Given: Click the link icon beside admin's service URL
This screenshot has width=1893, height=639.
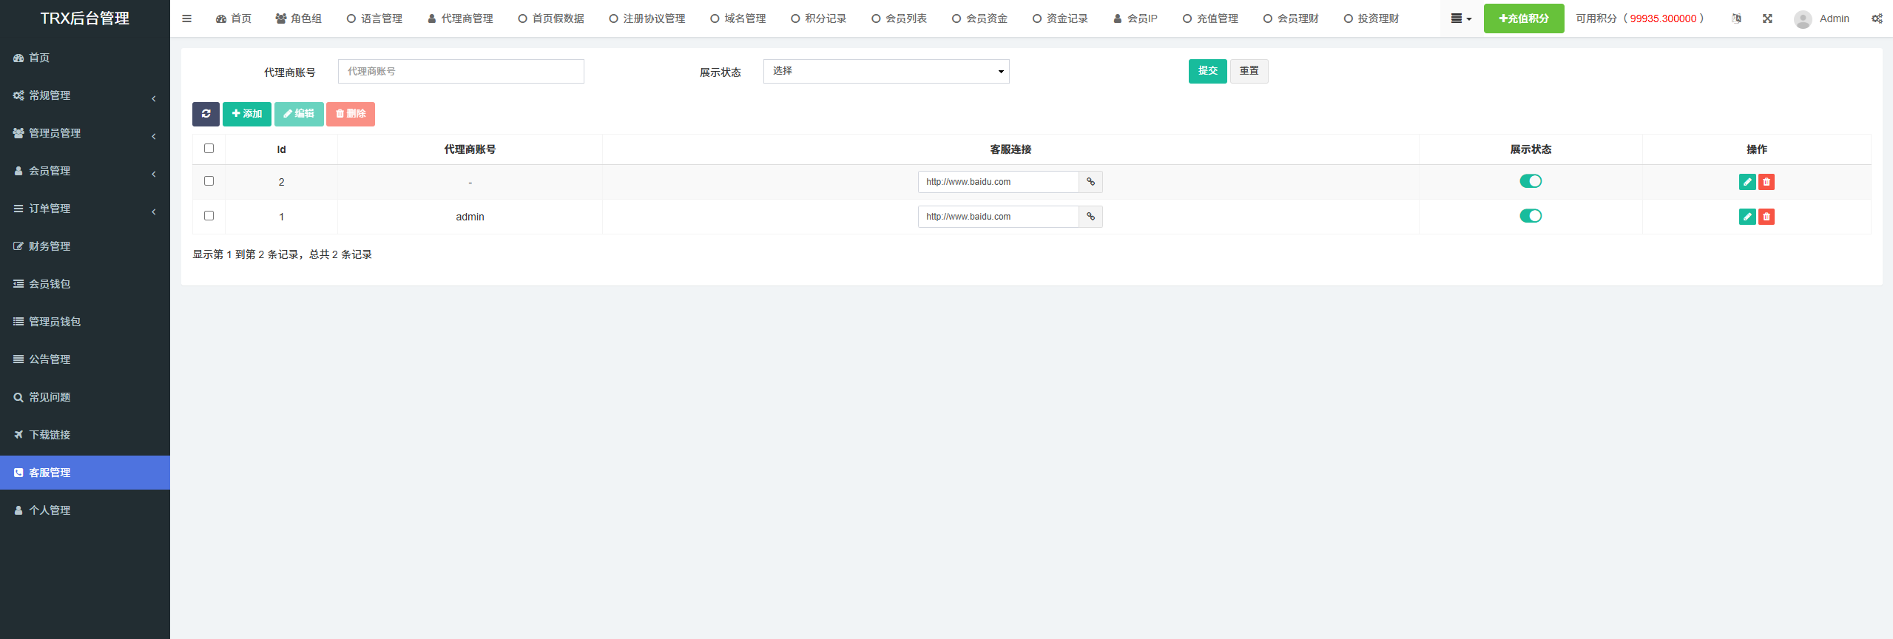Looking at the screenshot, I should [x=1090, y=217].
